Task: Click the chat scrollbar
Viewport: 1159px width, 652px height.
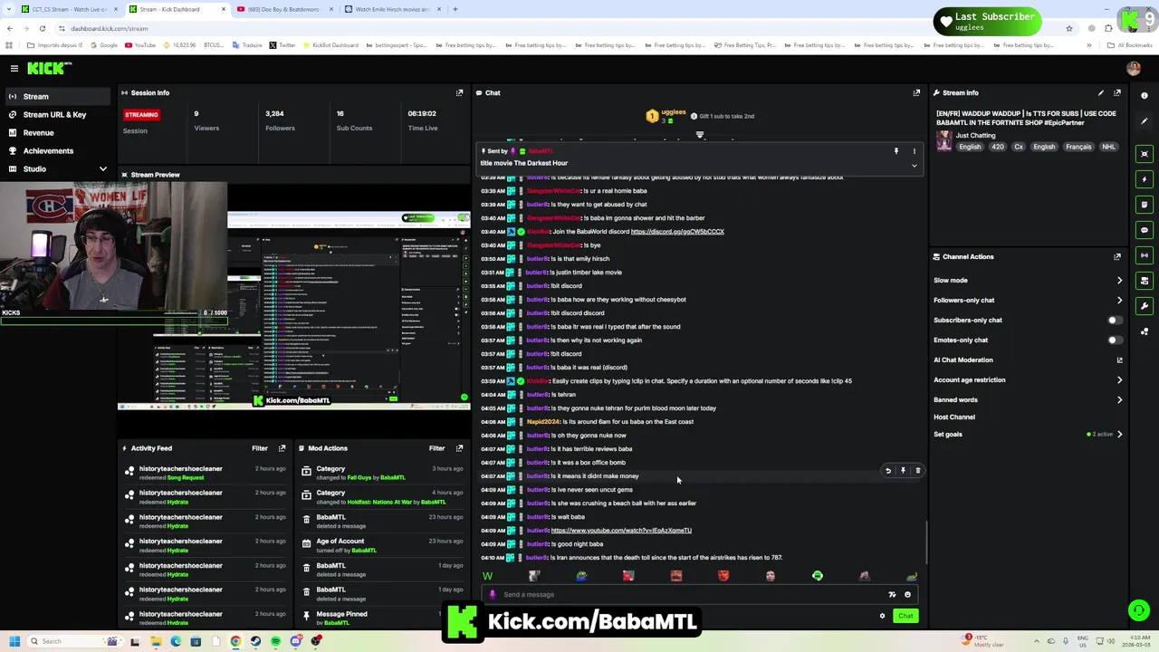Action: pyautogui.click(x=925, y=542)
